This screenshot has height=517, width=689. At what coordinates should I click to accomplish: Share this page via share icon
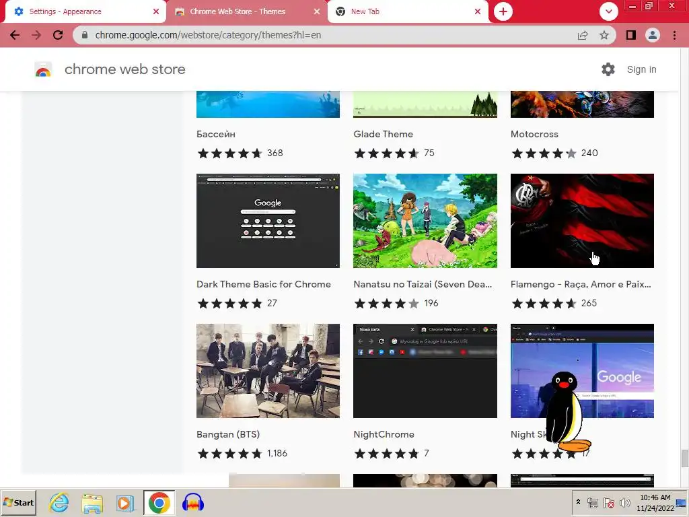coord(583,35)
